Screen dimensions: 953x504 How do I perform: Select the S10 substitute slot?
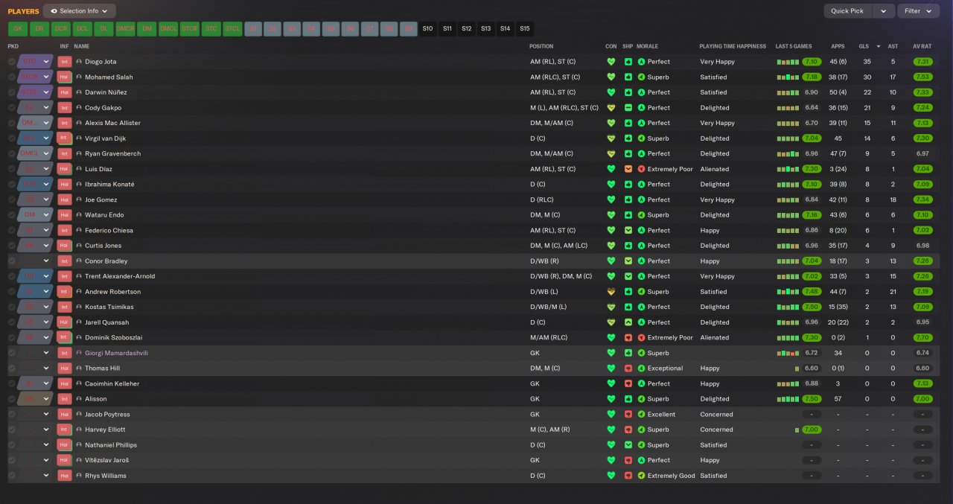click(x=427, y=29)
